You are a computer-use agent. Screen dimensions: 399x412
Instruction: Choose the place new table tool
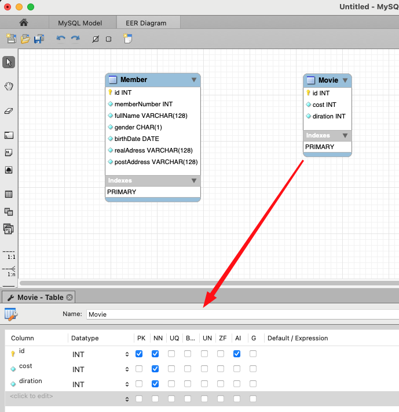[x=9, y=194]
